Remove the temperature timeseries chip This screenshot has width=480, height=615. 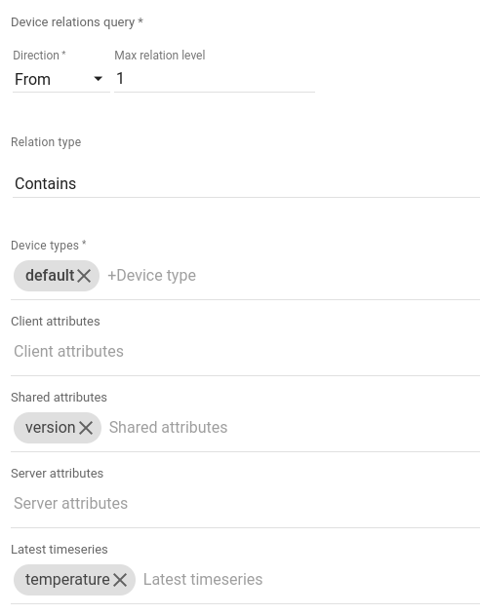click(x=120, y=580)
